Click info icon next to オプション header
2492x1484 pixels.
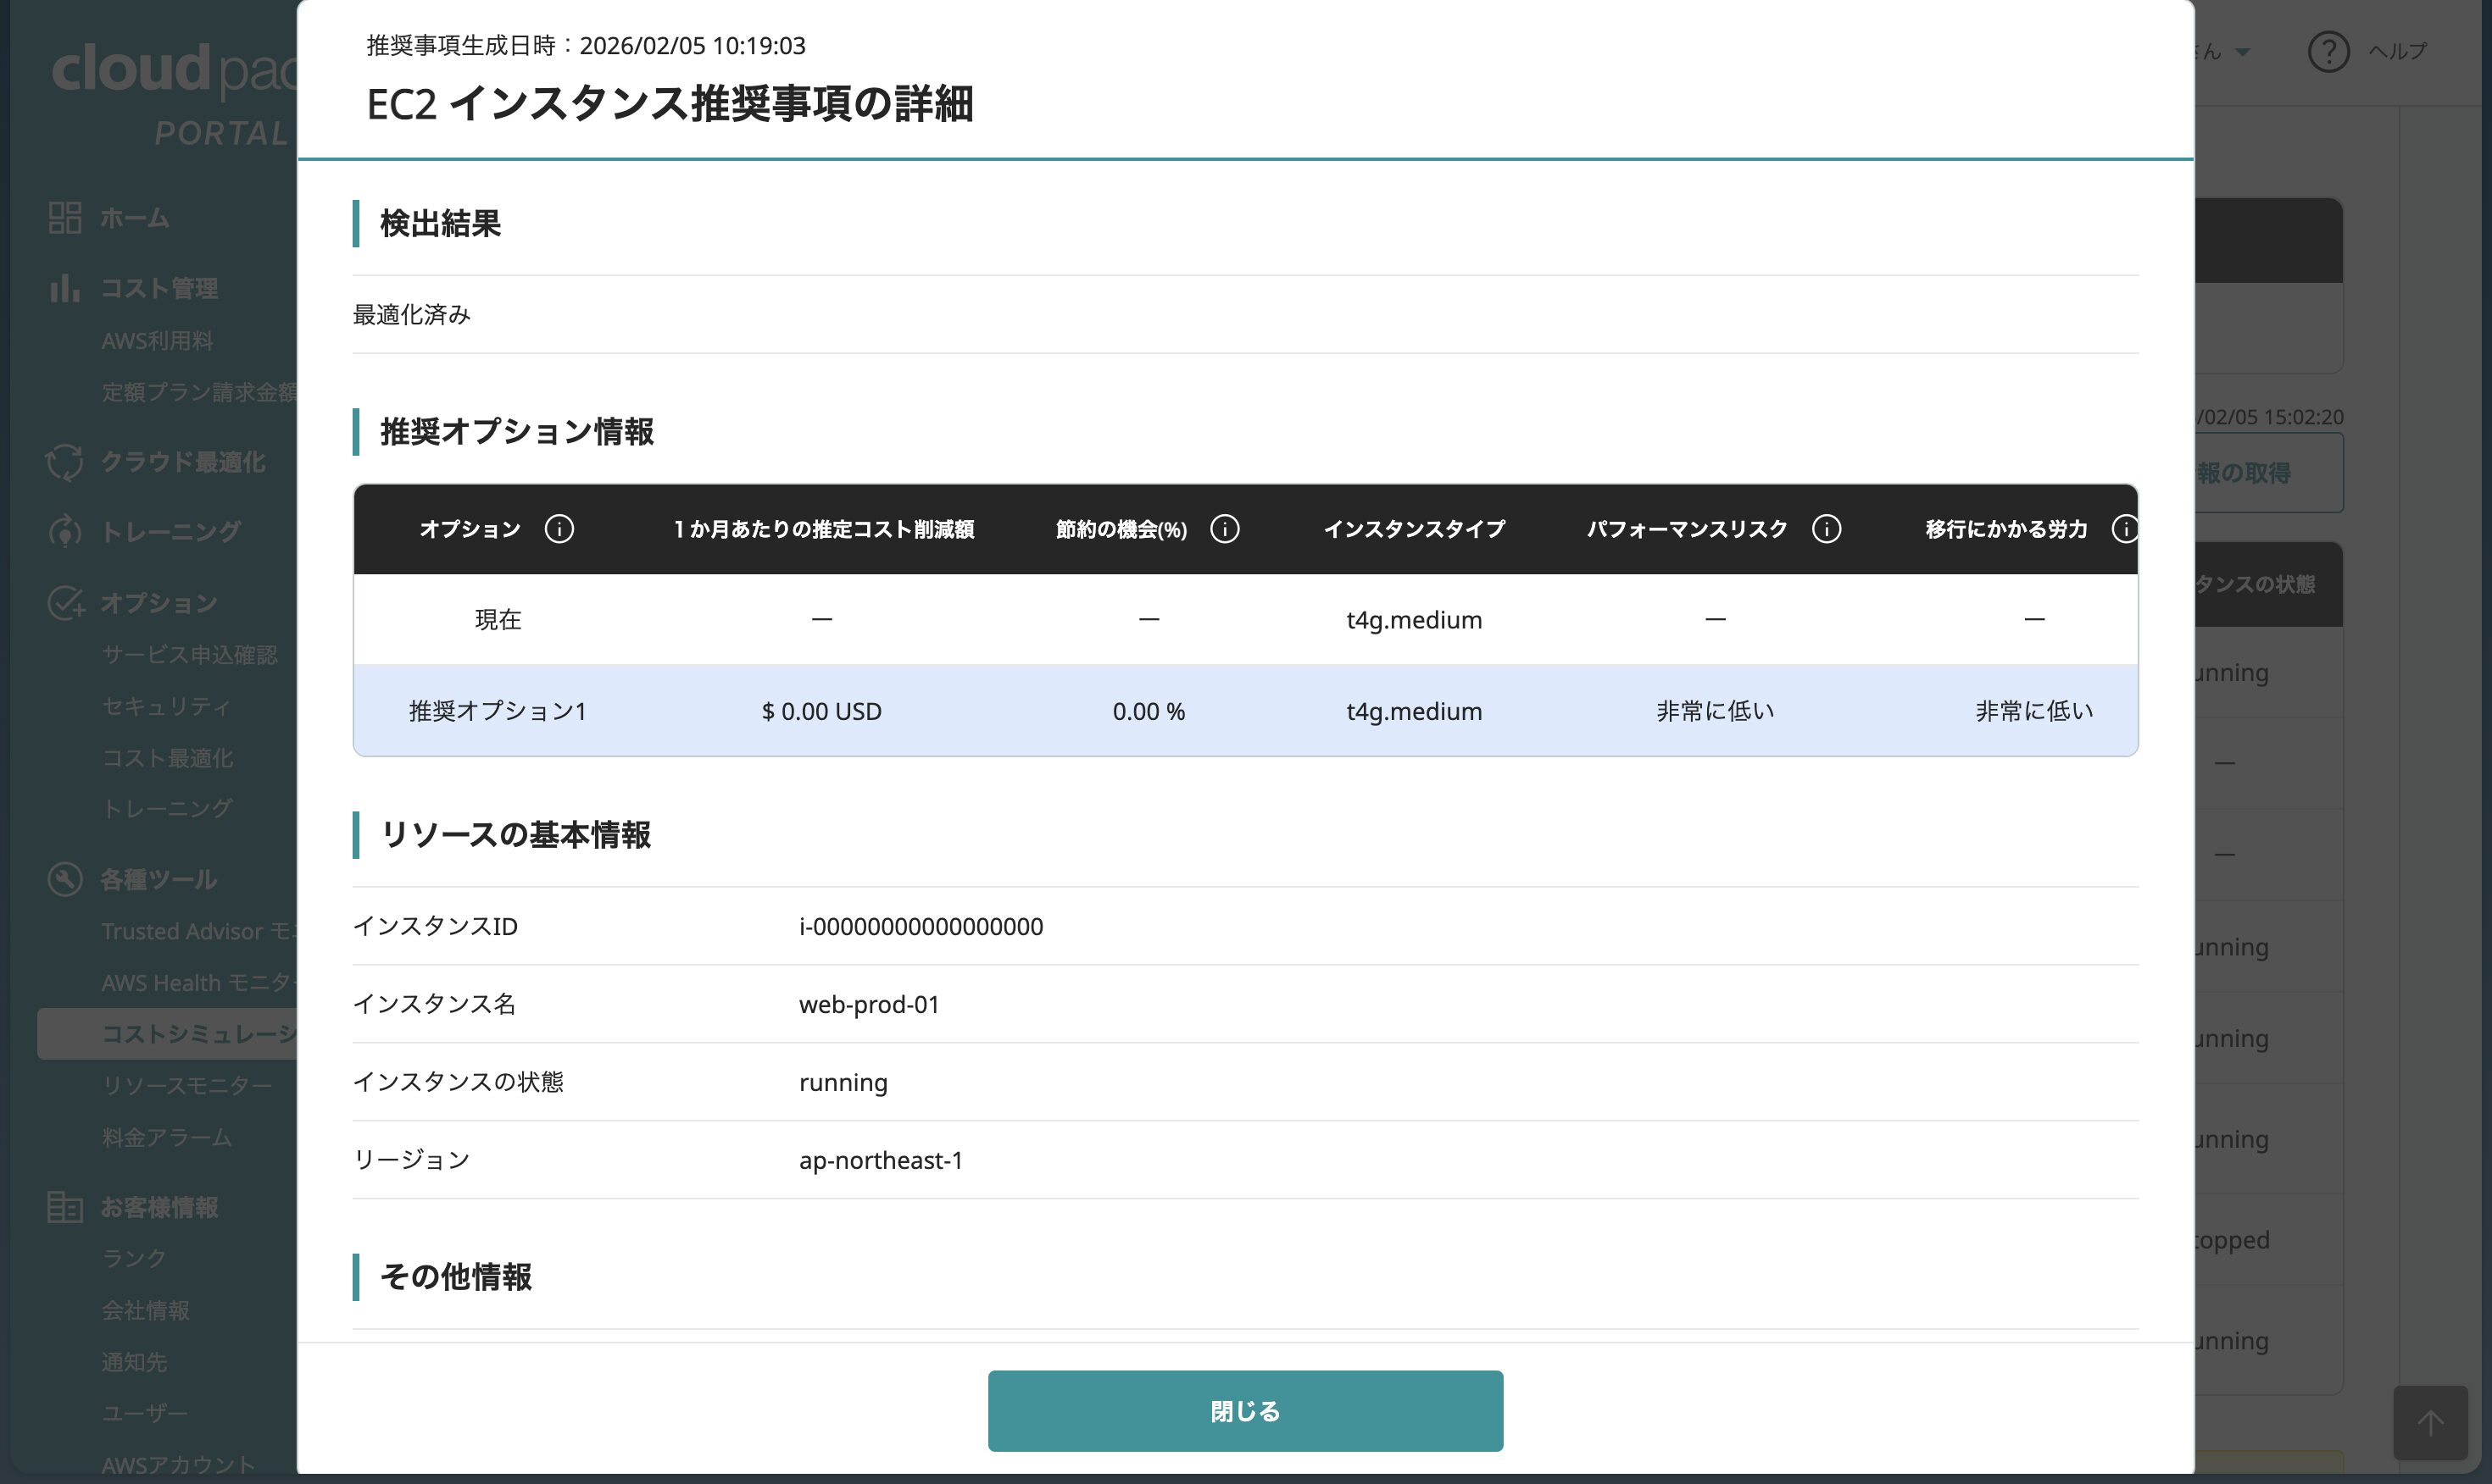559,529
